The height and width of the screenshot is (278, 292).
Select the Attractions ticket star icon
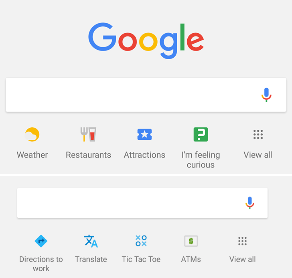pyautogui.click(x=144, y=135)
